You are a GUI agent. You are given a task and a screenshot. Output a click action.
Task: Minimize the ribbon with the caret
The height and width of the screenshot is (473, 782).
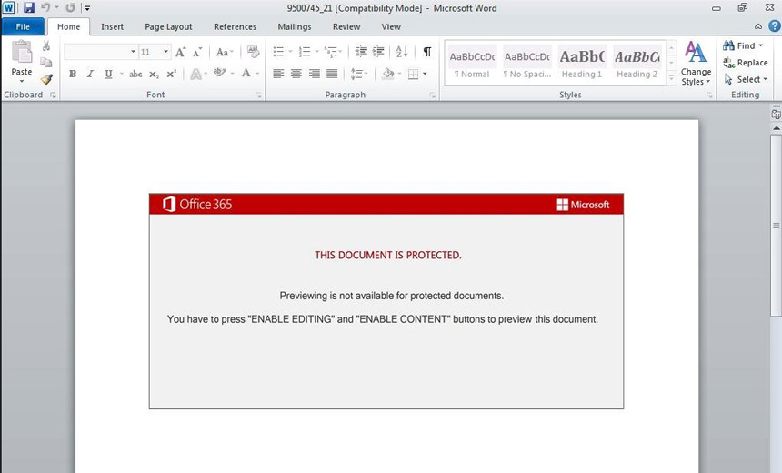pos(758,26)
